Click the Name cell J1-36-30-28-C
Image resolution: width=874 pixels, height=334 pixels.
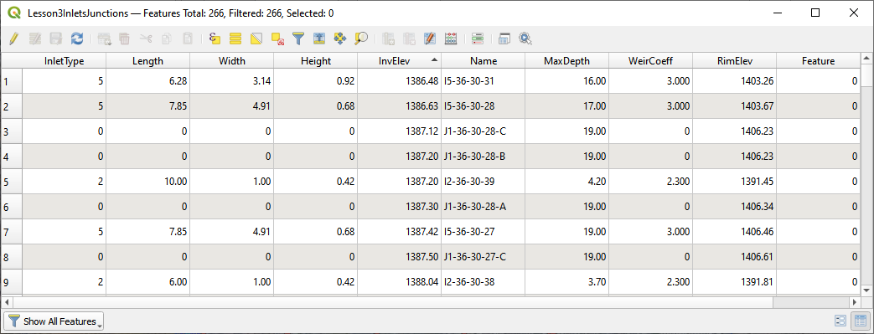[x=484, y=131]
